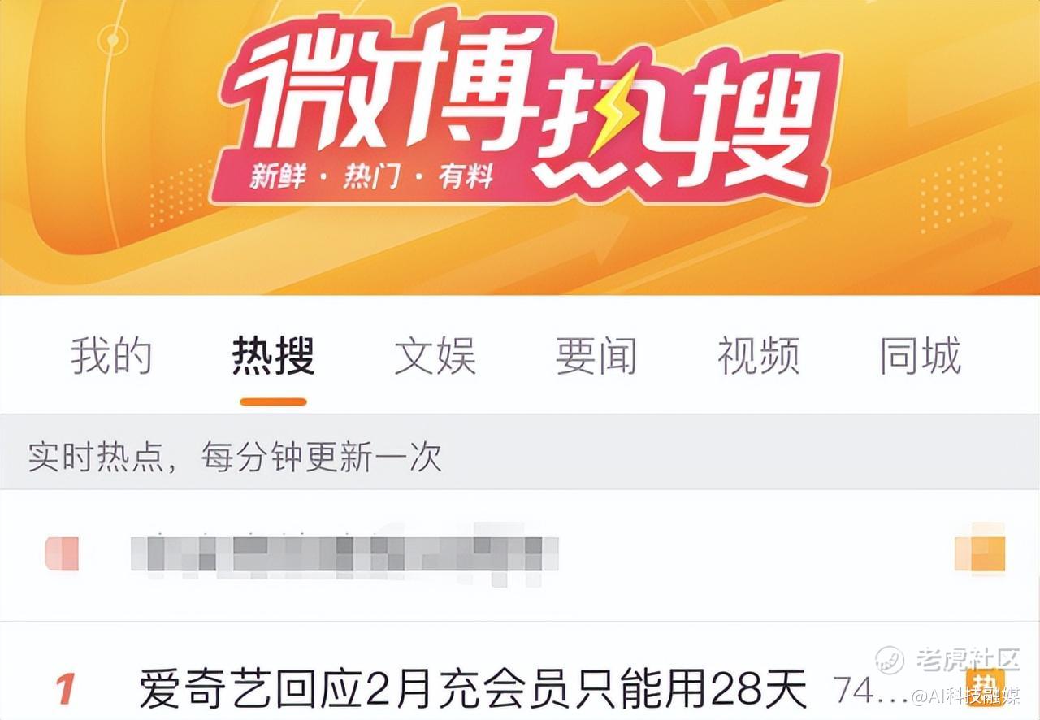Image resolution: width=1040 pixels, height=720 pixels.
Task: Click the orange underline indicator below 热搜
Action: point(274,401)
